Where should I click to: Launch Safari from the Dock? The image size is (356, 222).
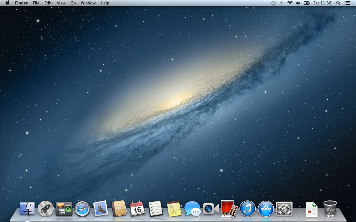pyautogui.click(x=82, y=208)
